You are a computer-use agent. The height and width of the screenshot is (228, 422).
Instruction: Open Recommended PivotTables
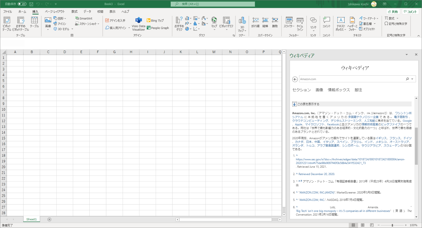pos(21,24)
